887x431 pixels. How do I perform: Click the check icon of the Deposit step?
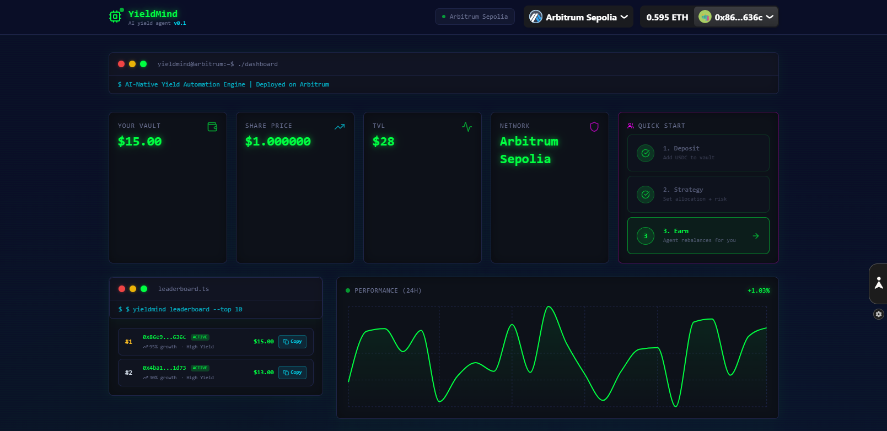[x=646, y=153]
